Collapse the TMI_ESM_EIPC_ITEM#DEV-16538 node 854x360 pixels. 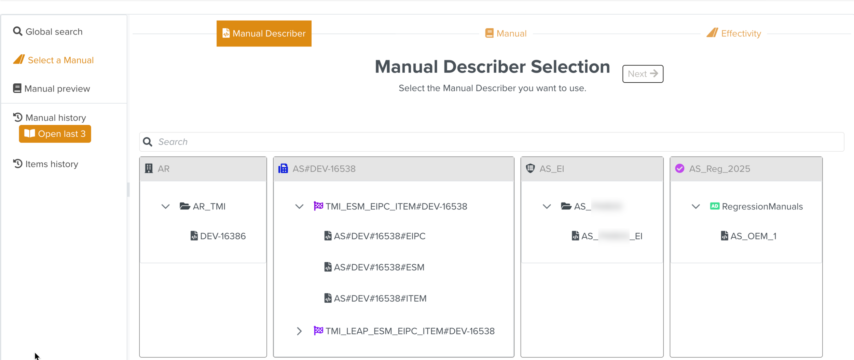pos(299,207)
